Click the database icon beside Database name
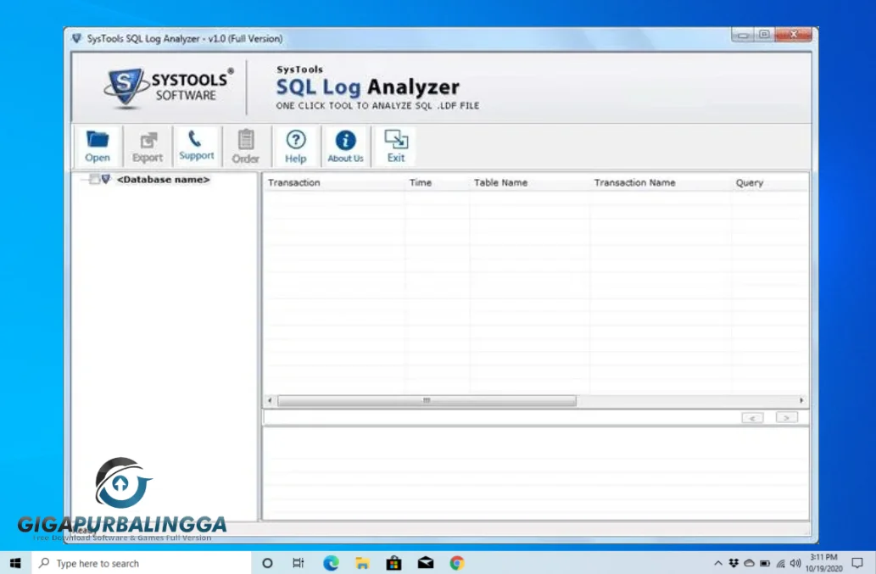Image resolution: width=876 pixels, height=574 pixels. coord(106,179)
